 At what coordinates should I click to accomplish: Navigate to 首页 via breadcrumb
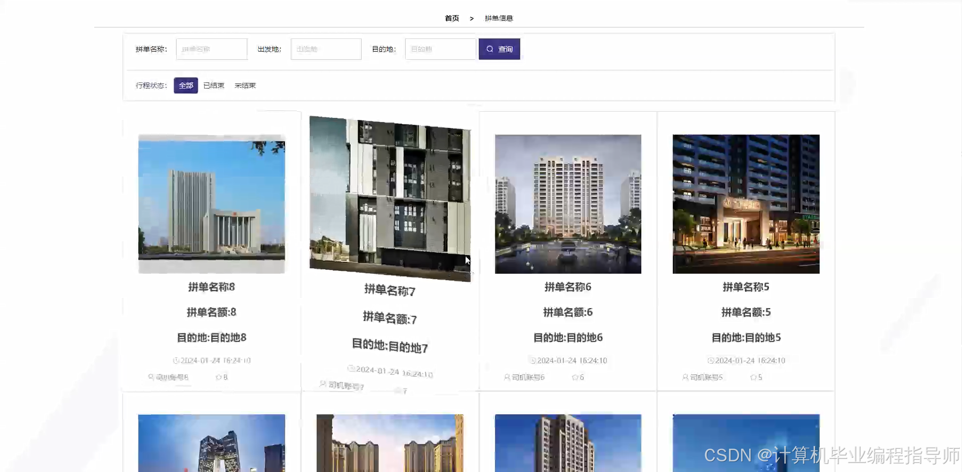click(x=451, y=18)
